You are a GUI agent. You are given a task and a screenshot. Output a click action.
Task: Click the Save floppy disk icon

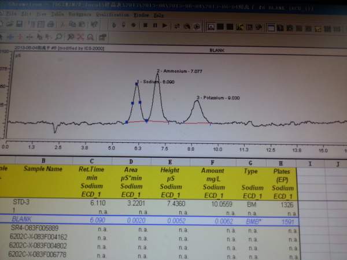[20, 24]
